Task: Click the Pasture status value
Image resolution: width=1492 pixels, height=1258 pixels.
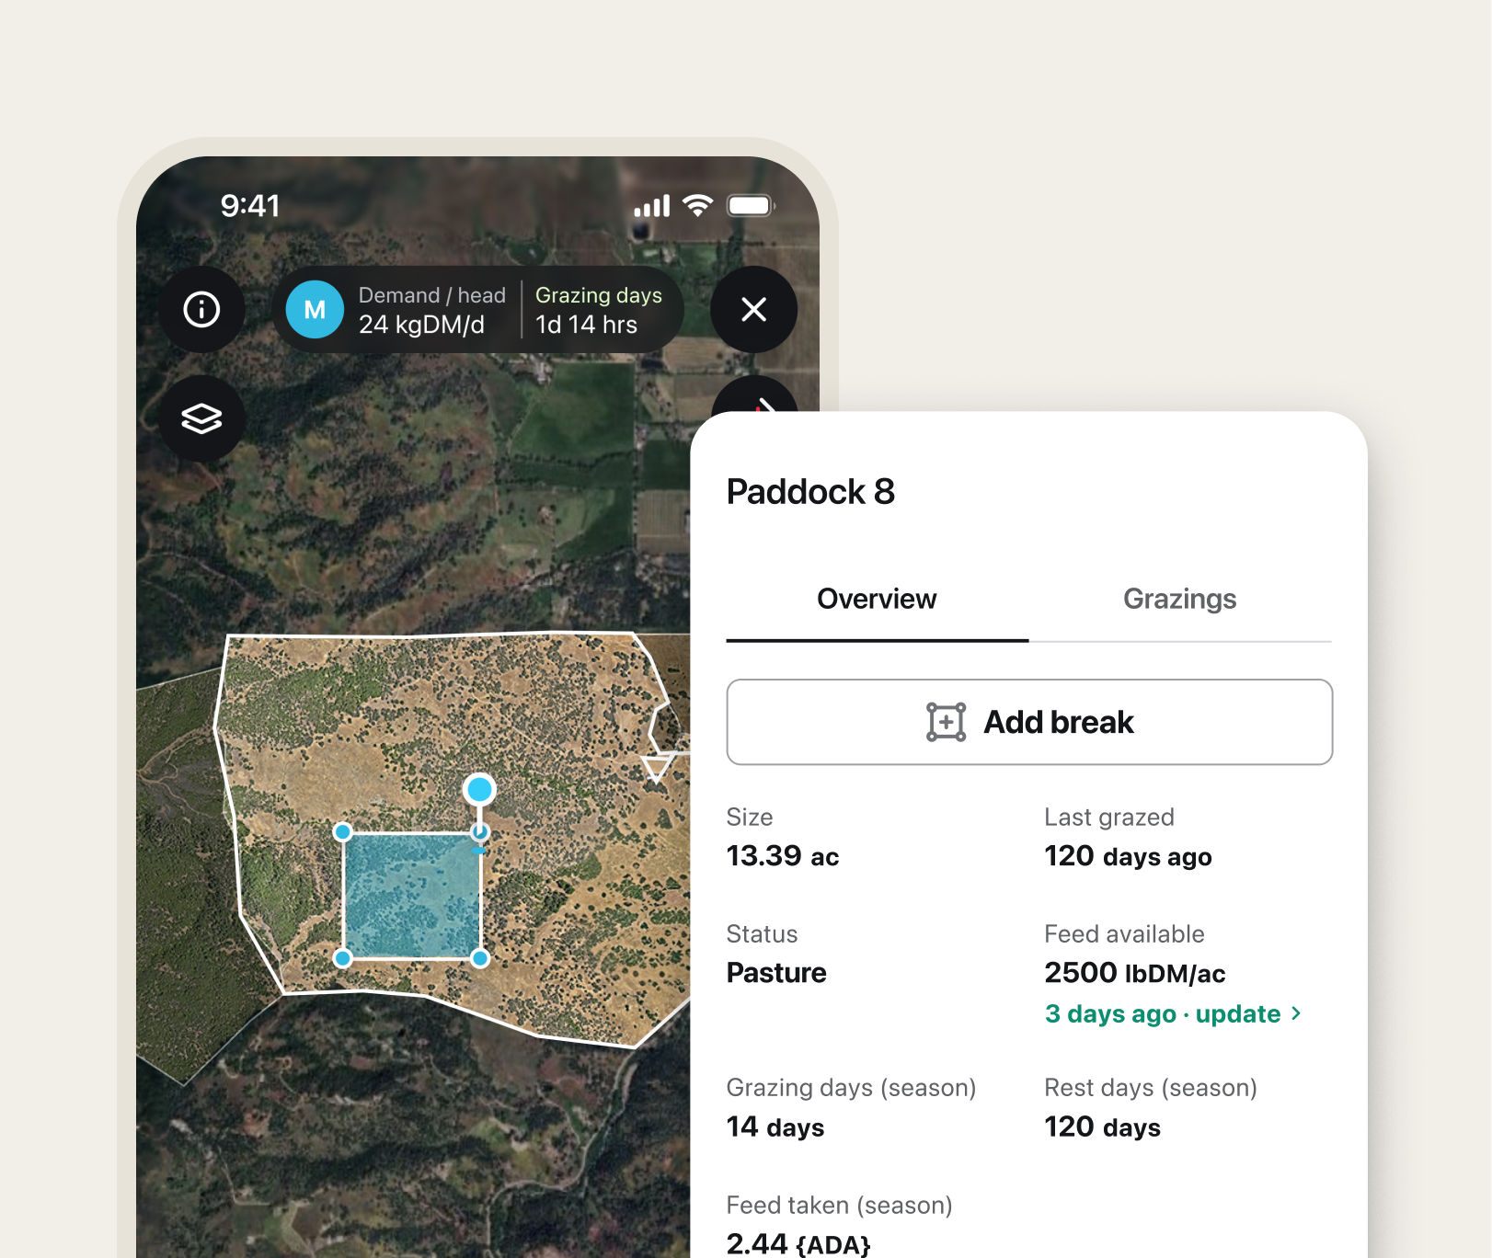Action: pos(776,973)
